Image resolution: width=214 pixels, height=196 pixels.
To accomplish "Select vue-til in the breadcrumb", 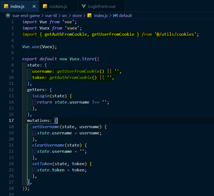I will click(x=51, y=16).
